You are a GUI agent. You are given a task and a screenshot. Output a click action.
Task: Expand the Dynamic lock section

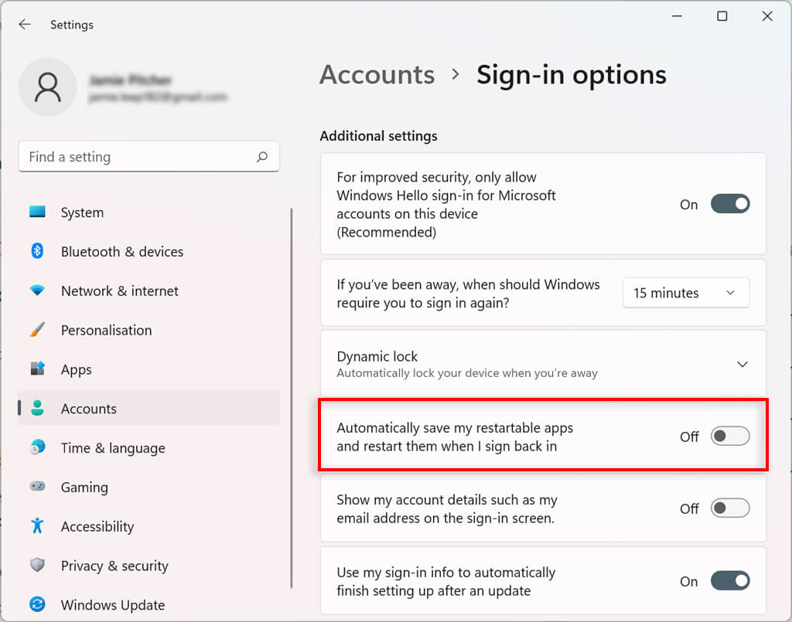tap(742, 364)
